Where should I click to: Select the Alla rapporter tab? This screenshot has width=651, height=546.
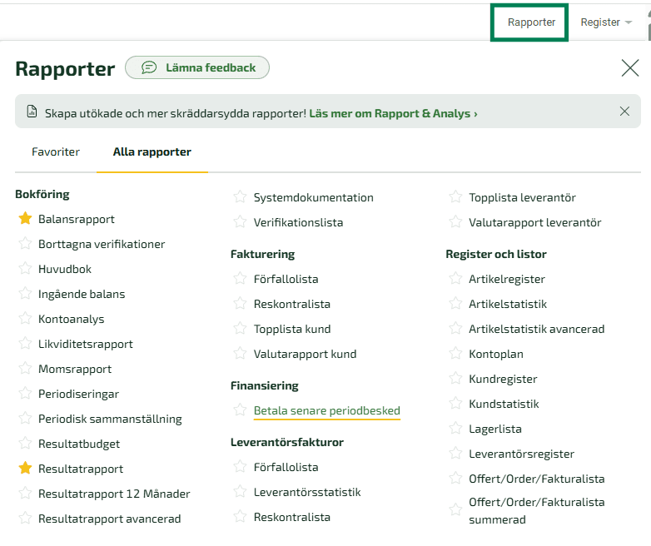tap(152, 152)
